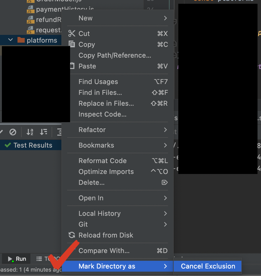Click the arrow next to Open In
The height and width of the screenshot is (276, 261).
(x=165, y=198)
